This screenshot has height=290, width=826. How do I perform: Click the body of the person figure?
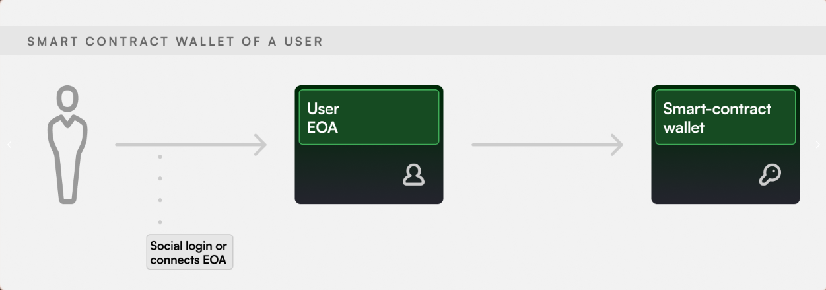click(67, 159)
